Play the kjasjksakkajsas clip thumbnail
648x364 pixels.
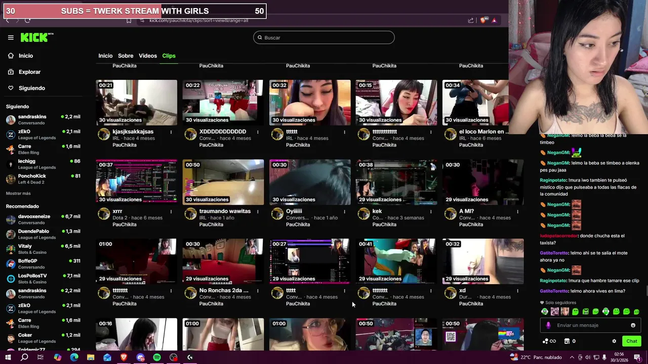coord(137,103)
